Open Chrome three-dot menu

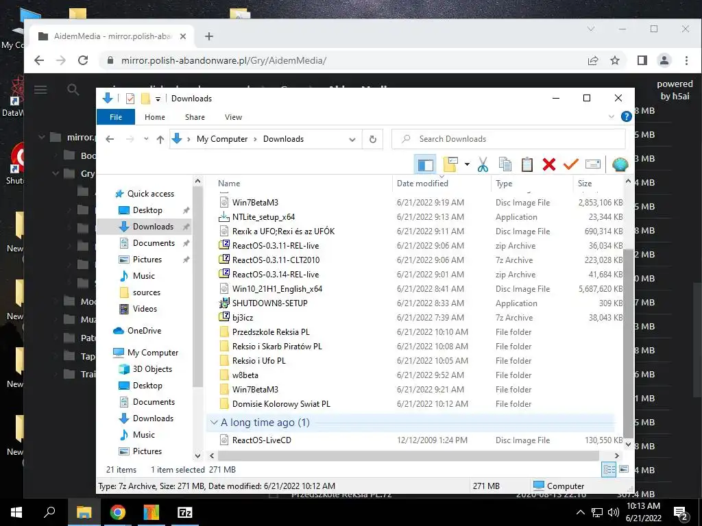pyautogui.click(x=686, y=60)
